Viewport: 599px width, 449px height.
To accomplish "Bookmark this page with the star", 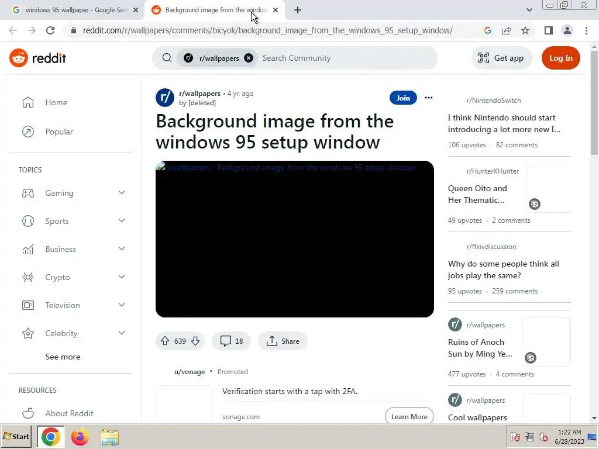I will 525,30.
